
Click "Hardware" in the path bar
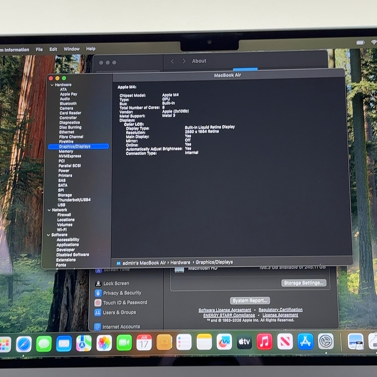(180, 263)
